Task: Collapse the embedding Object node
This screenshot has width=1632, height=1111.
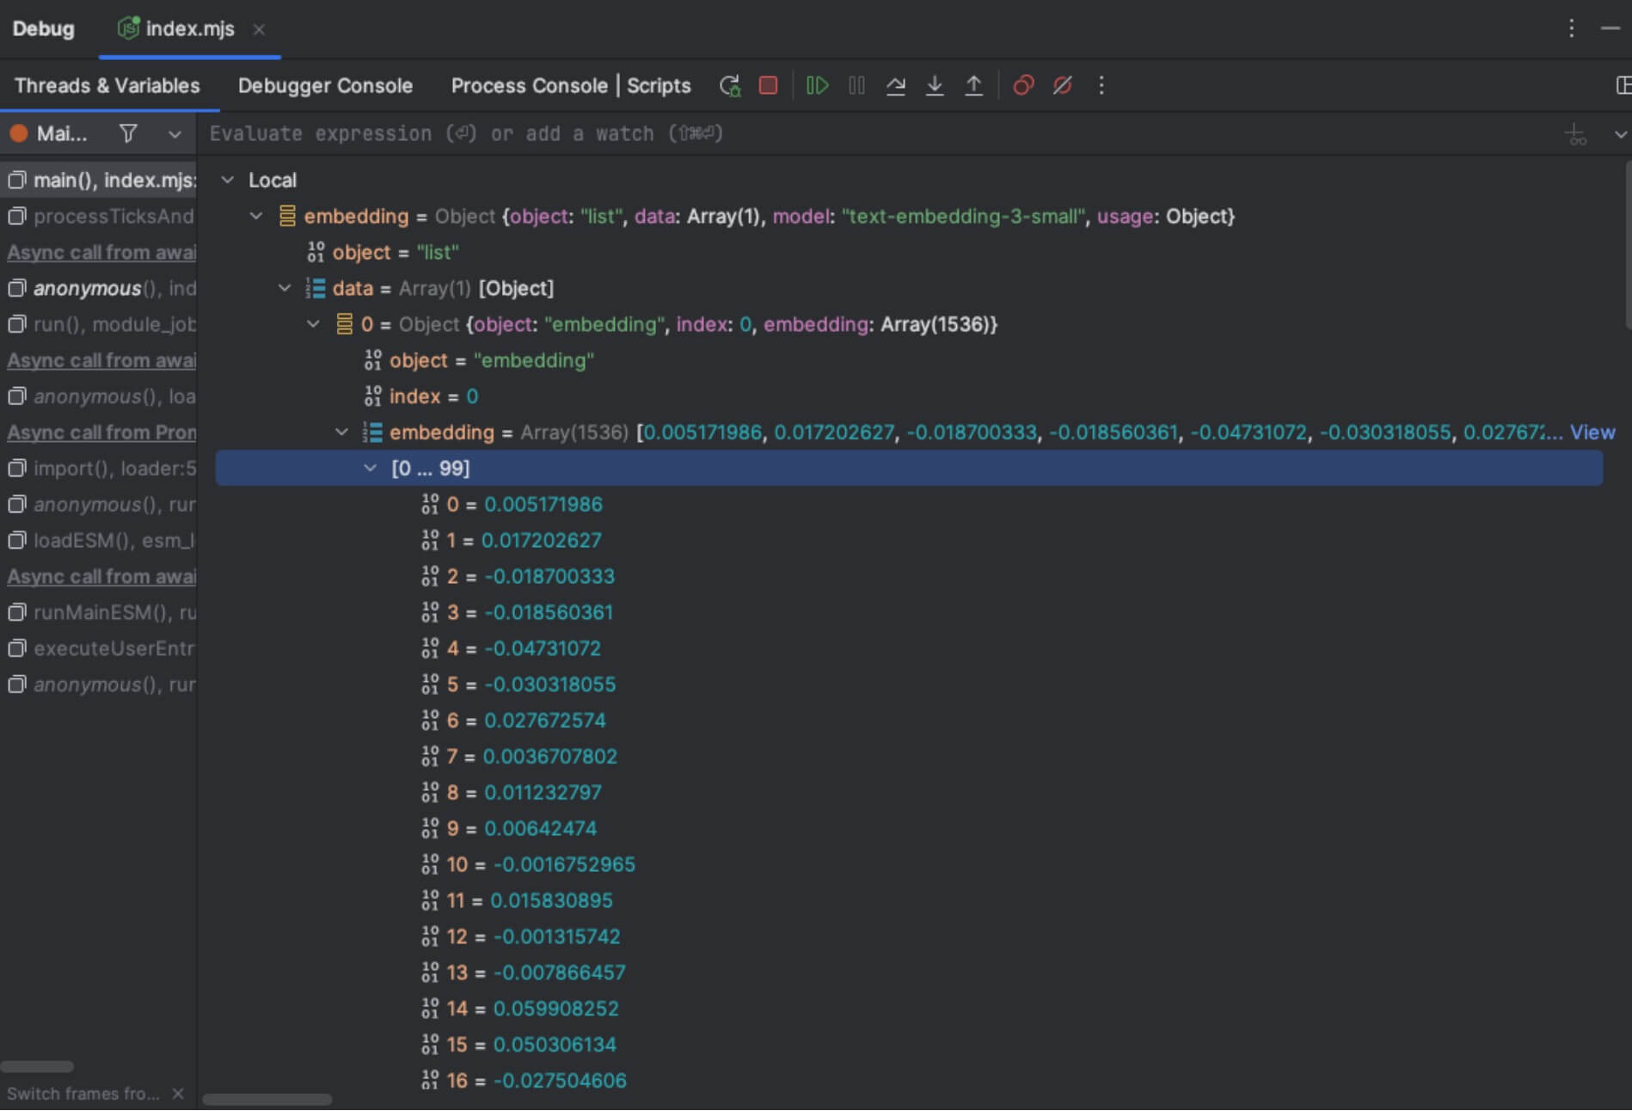Action: tap(256, 216)
